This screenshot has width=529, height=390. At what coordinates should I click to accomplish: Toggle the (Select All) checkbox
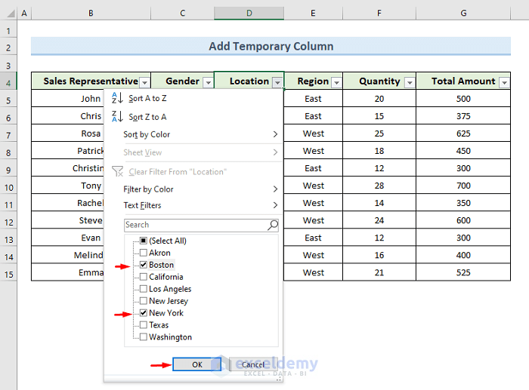[x=144, y=241]
